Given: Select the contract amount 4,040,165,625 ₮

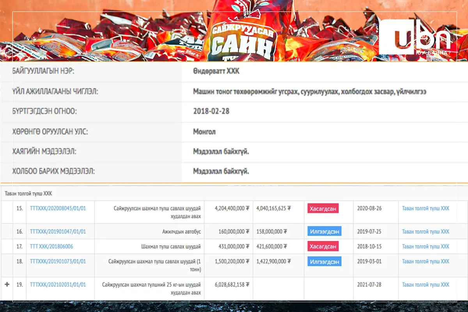Looking at the screenshot, I should pos(273,208).
